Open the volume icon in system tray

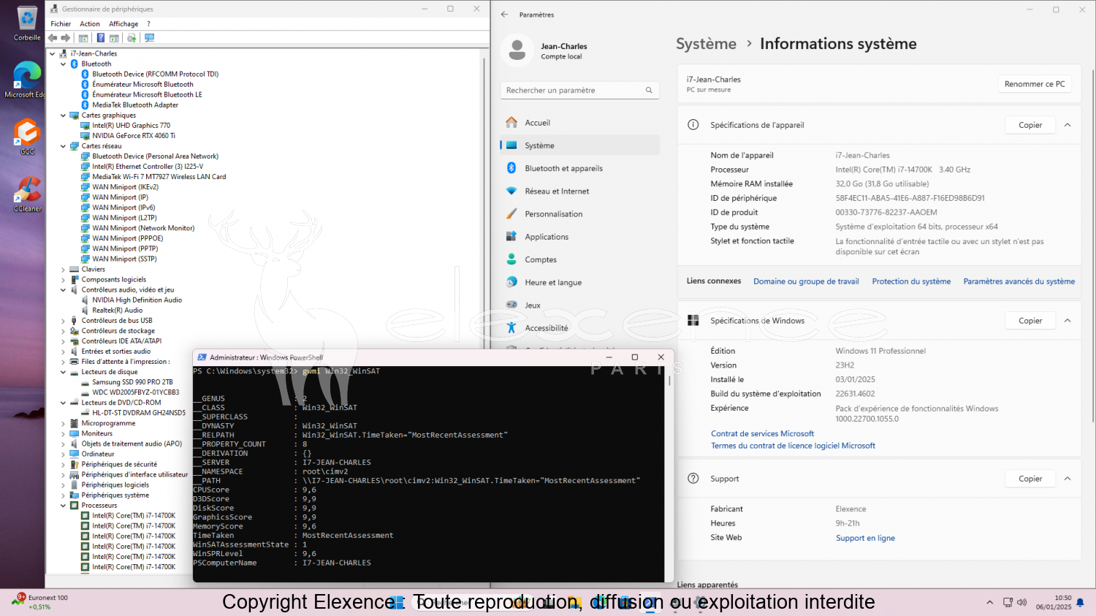[1022, 602]
